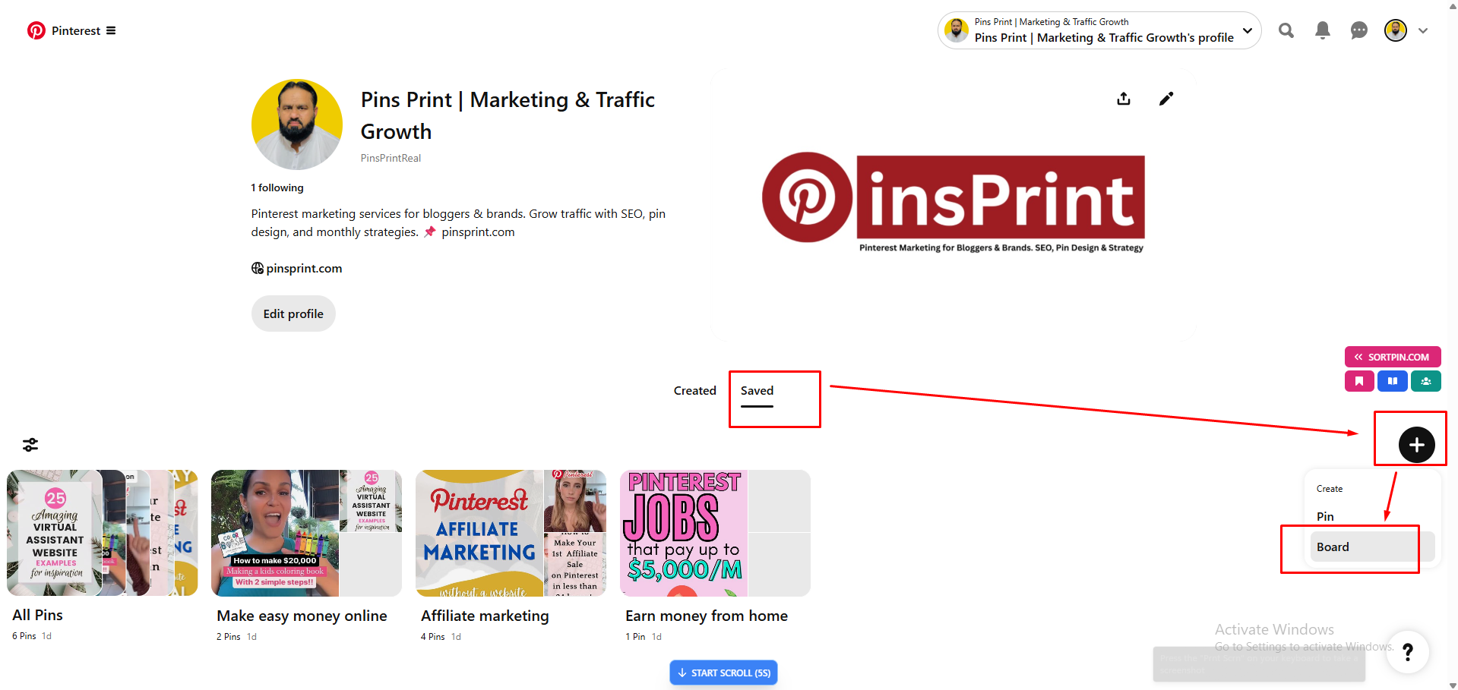Open the pinsprint.com website link
This screenshot has height=690, width=1458.
(304, 269)
